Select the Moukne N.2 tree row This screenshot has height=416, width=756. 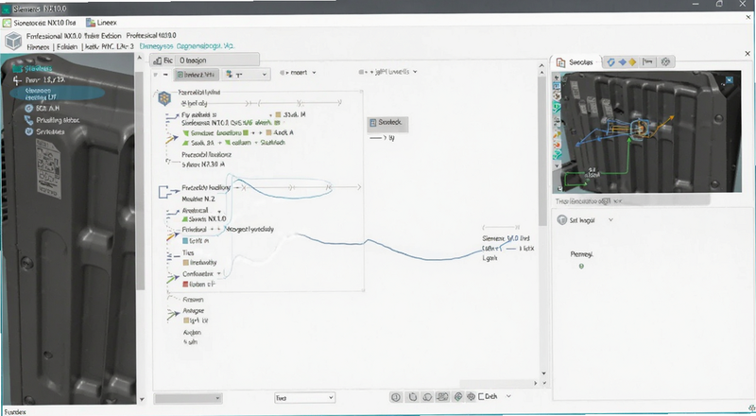coord(198,199)
